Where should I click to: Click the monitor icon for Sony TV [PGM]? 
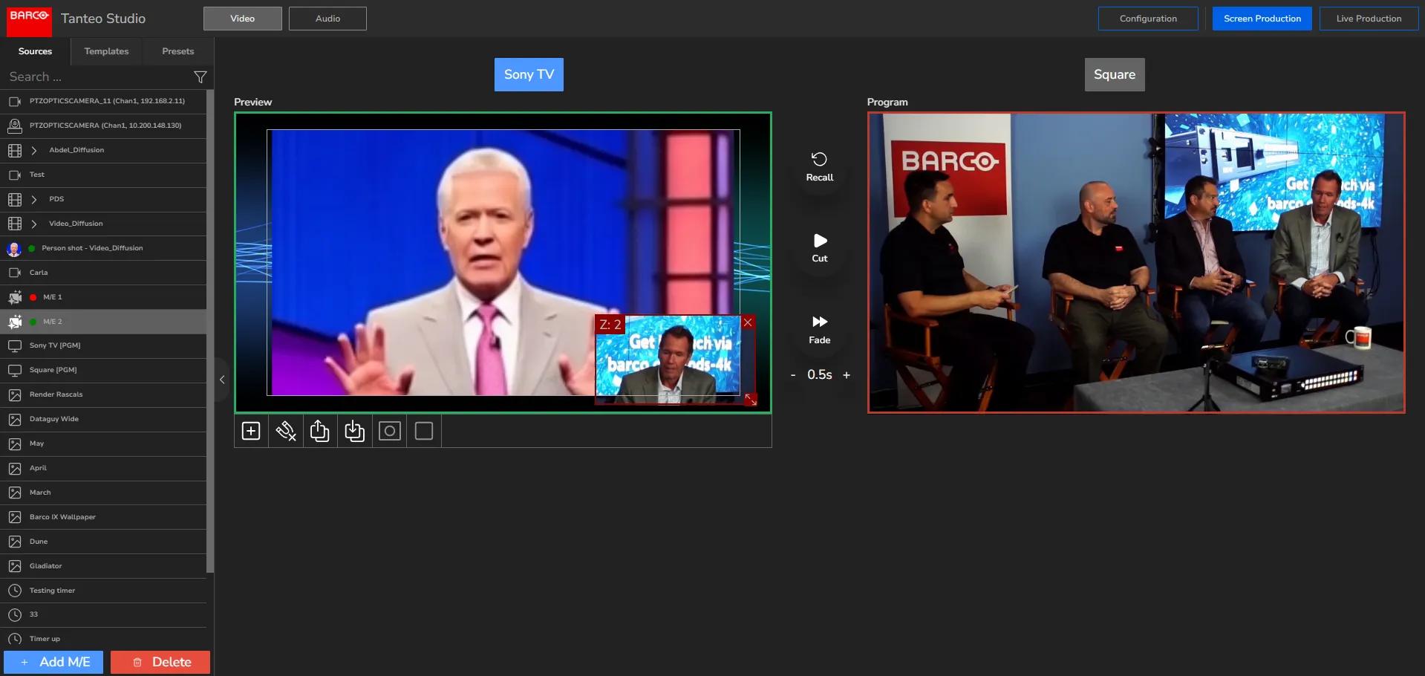click(x=15, y=345)
